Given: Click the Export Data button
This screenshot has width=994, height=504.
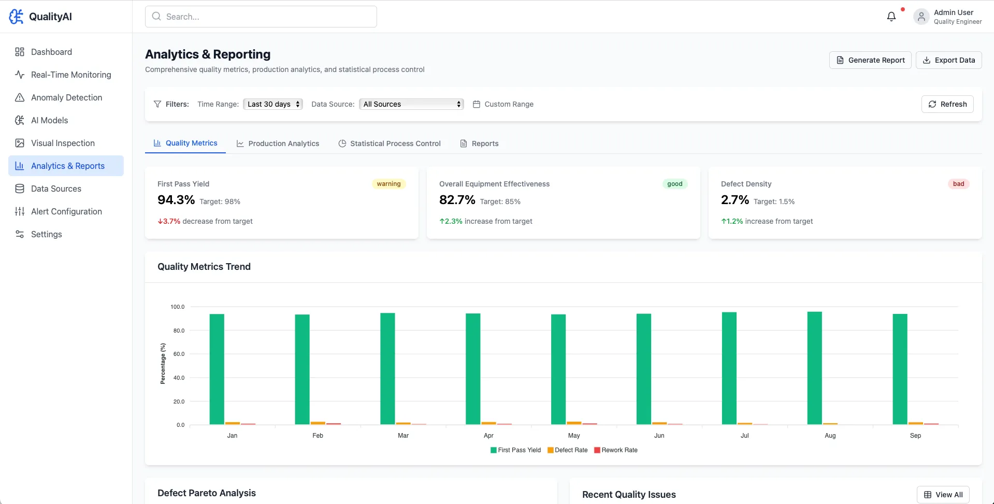Looking at the screenshot, I should [x=949, y=60].
